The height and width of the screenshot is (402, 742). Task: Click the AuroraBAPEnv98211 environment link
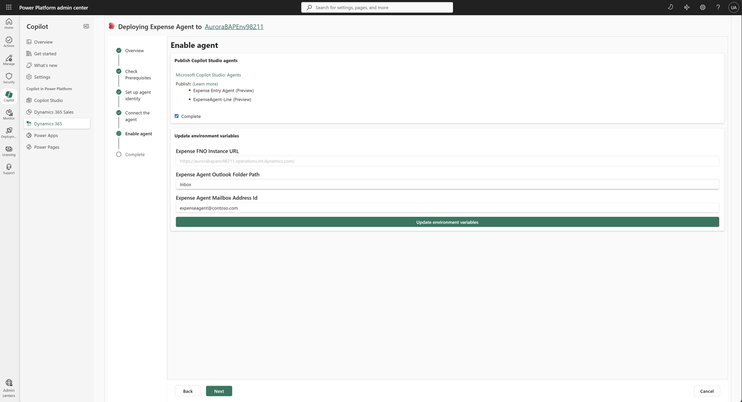coord(234,27)
